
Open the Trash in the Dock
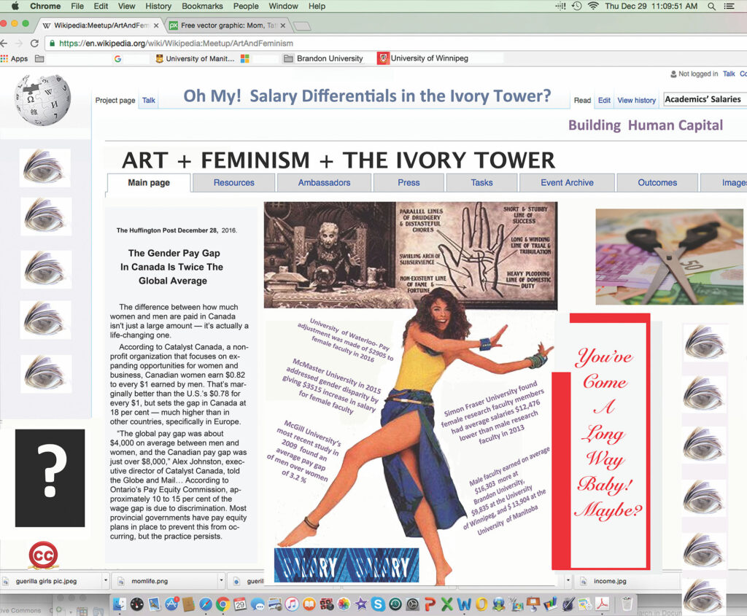627,604
